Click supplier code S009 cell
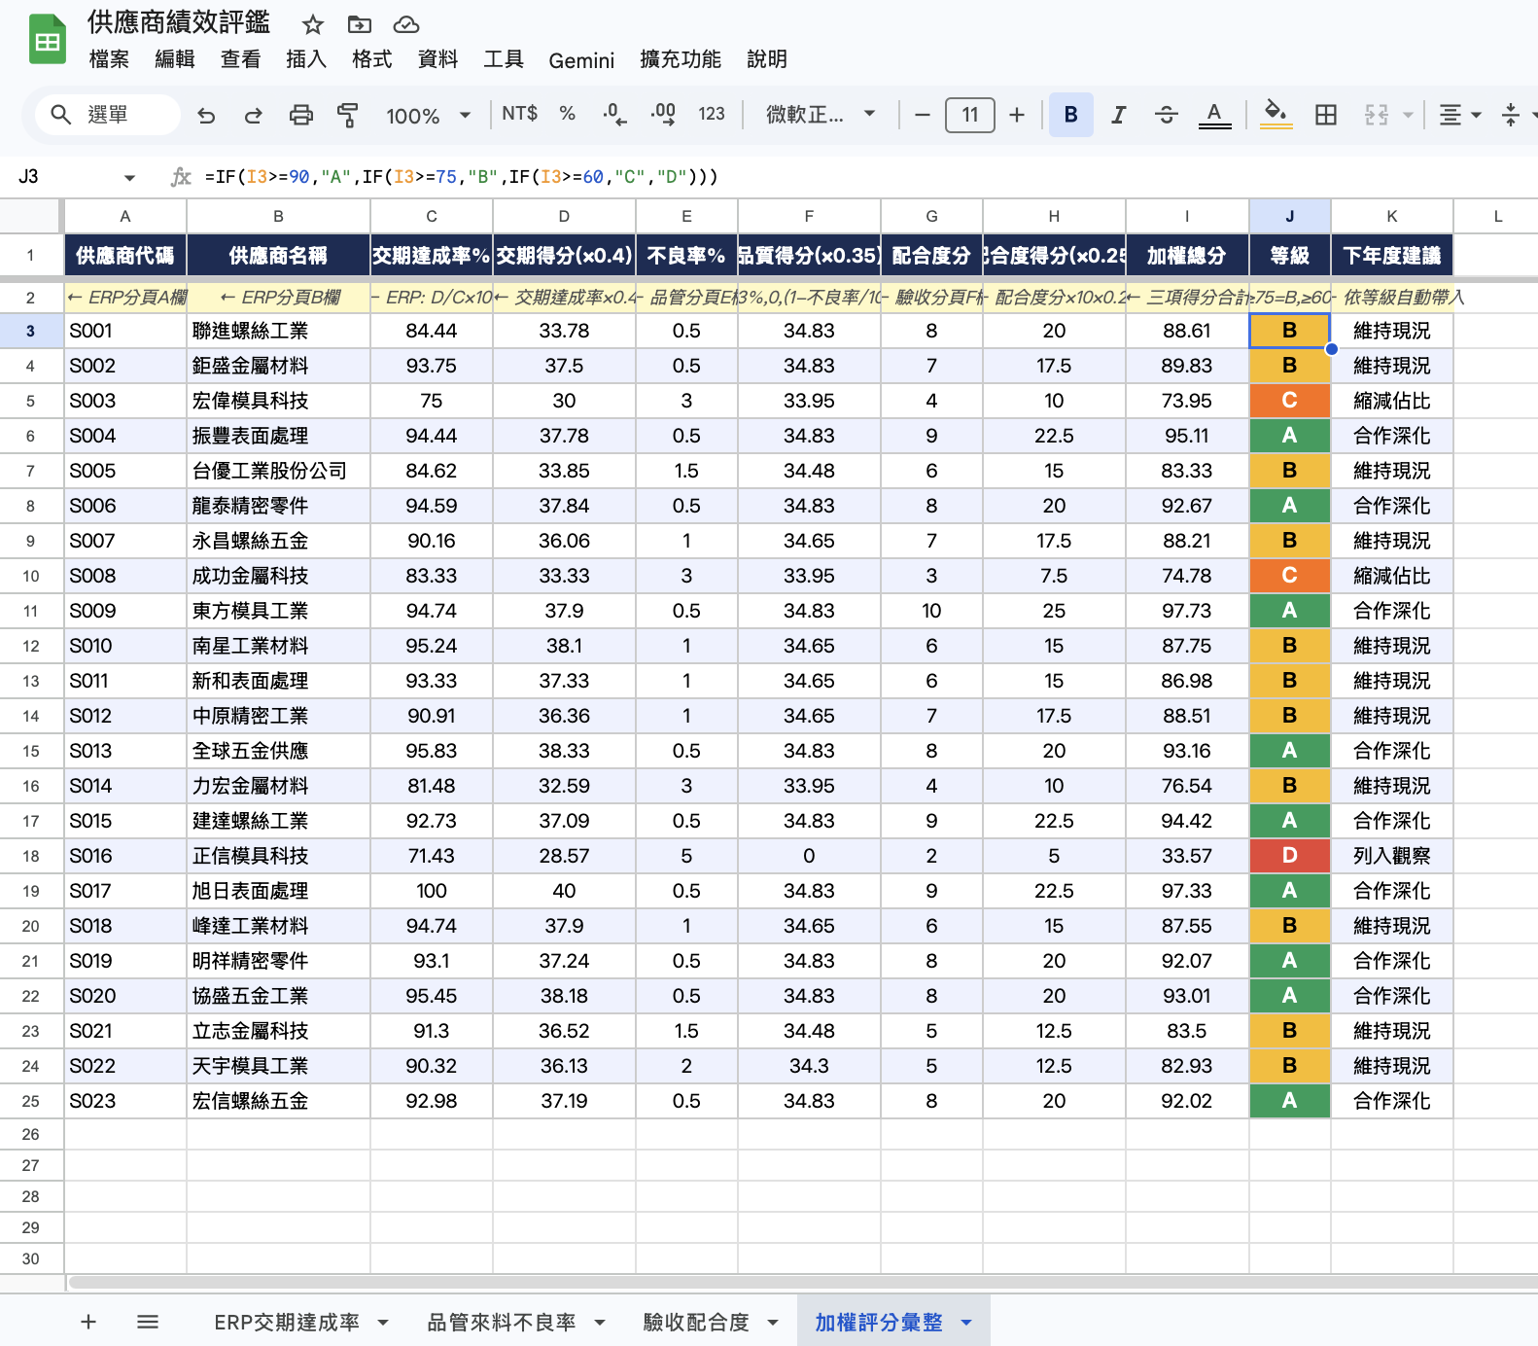This screenshot has height=1346, width=1538. click(125, 611)
